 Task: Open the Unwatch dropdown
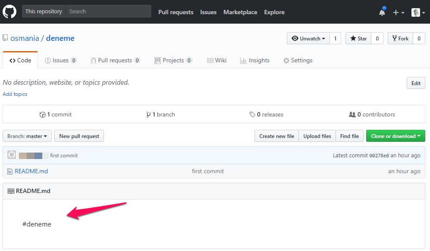pos(308,39)
